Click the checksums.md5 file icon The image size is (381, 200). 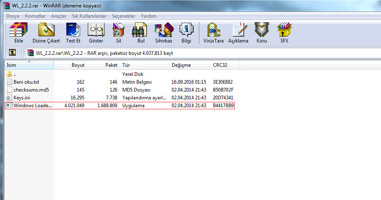click(9, 89)
